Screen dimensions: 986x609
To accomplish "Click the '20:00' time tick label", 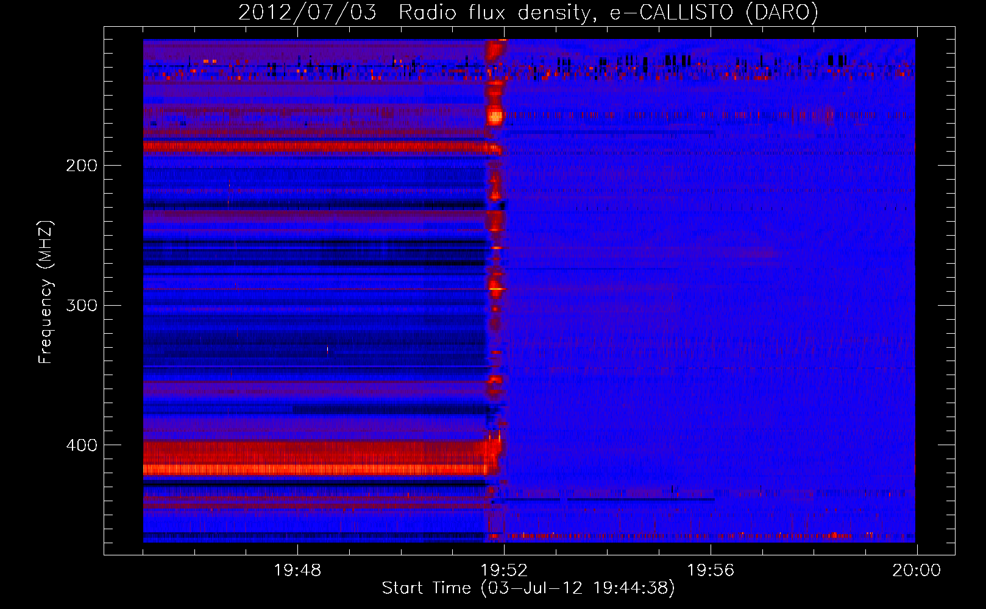I will (917, 571).
